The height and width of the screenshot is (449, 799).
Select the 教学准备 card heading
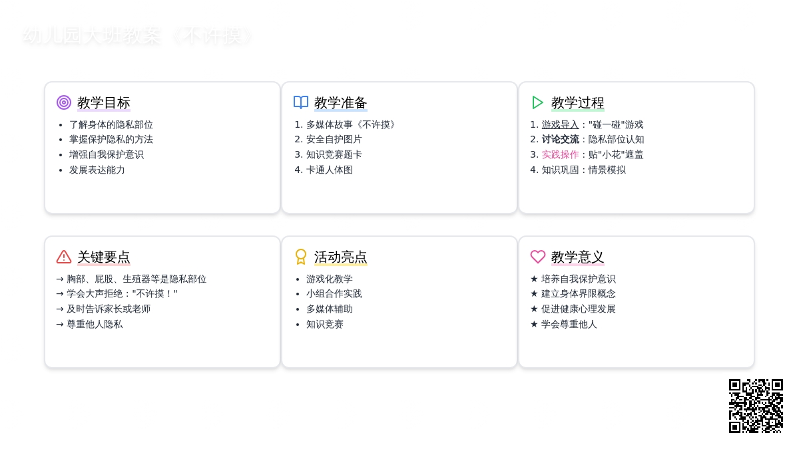pyautogui.click(x=340, y=103)
